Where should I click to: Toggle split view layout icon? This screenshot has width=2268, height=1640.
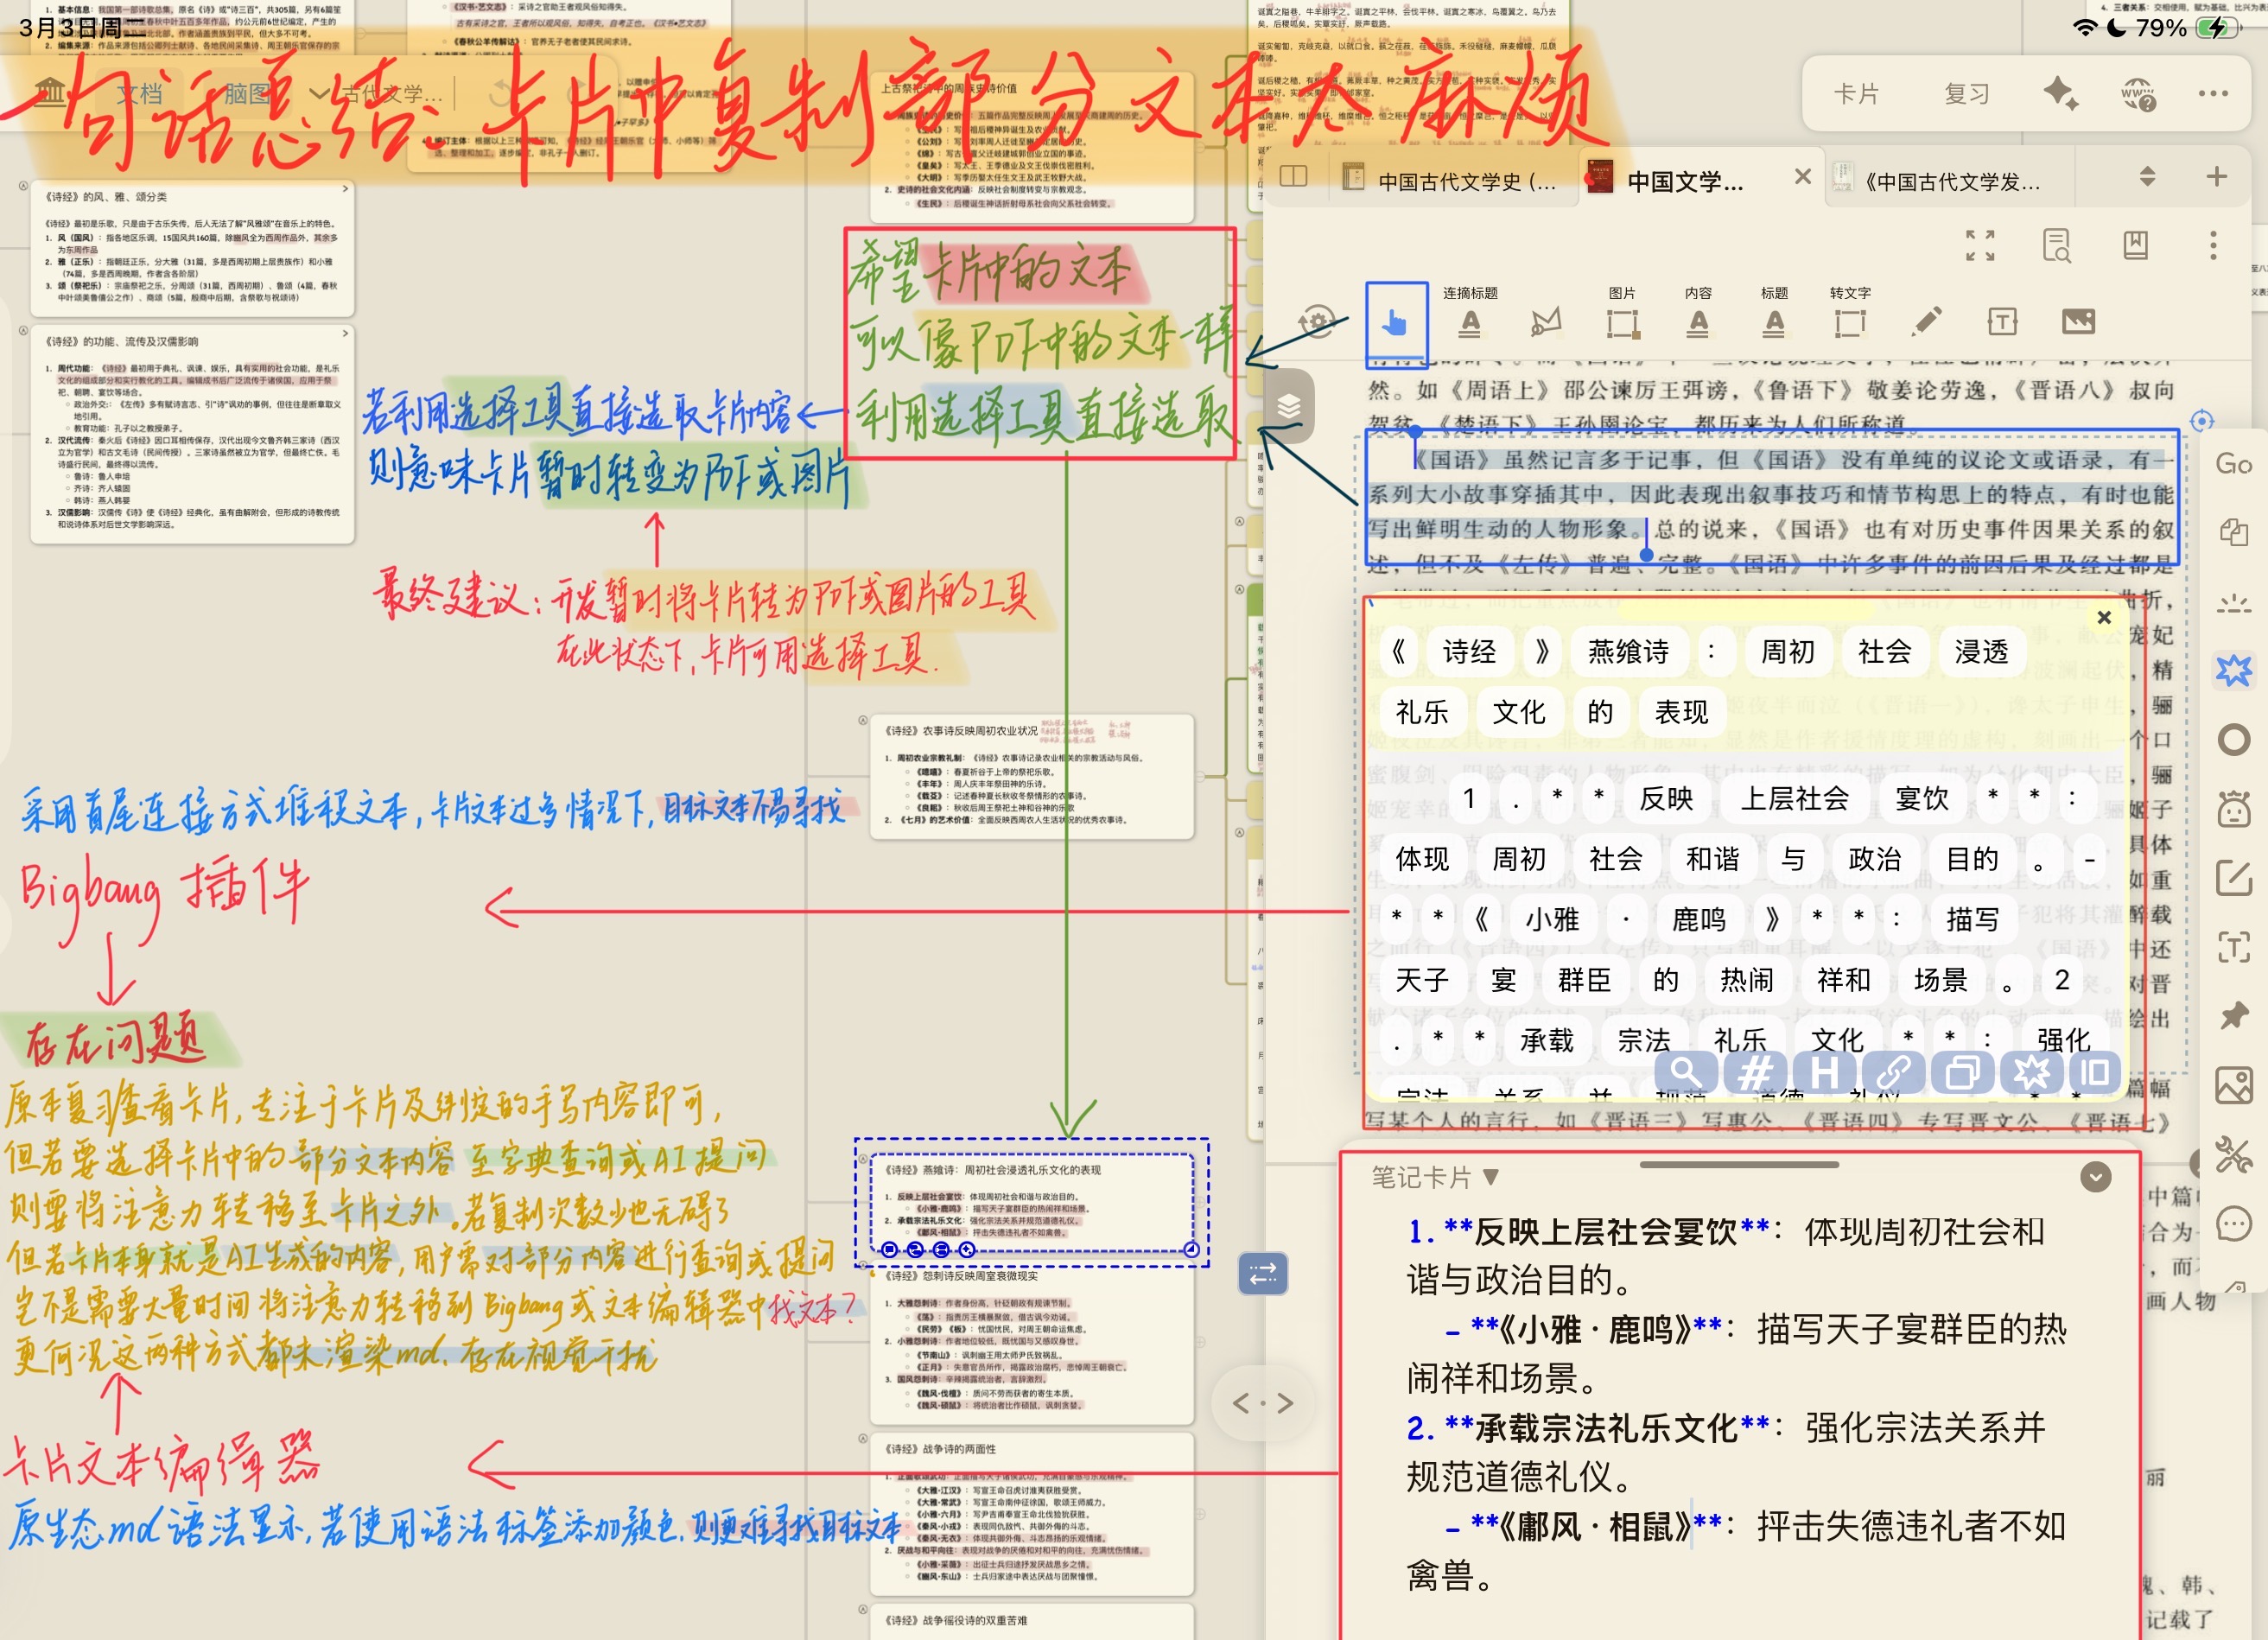pyautogui.click(x=1293, y=177)
